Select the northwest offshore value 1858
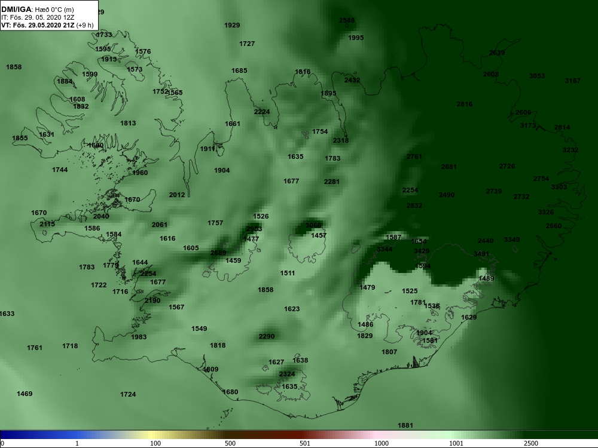Screen dimensions: 598x448 pyautogui.click(x=14, y=67)
